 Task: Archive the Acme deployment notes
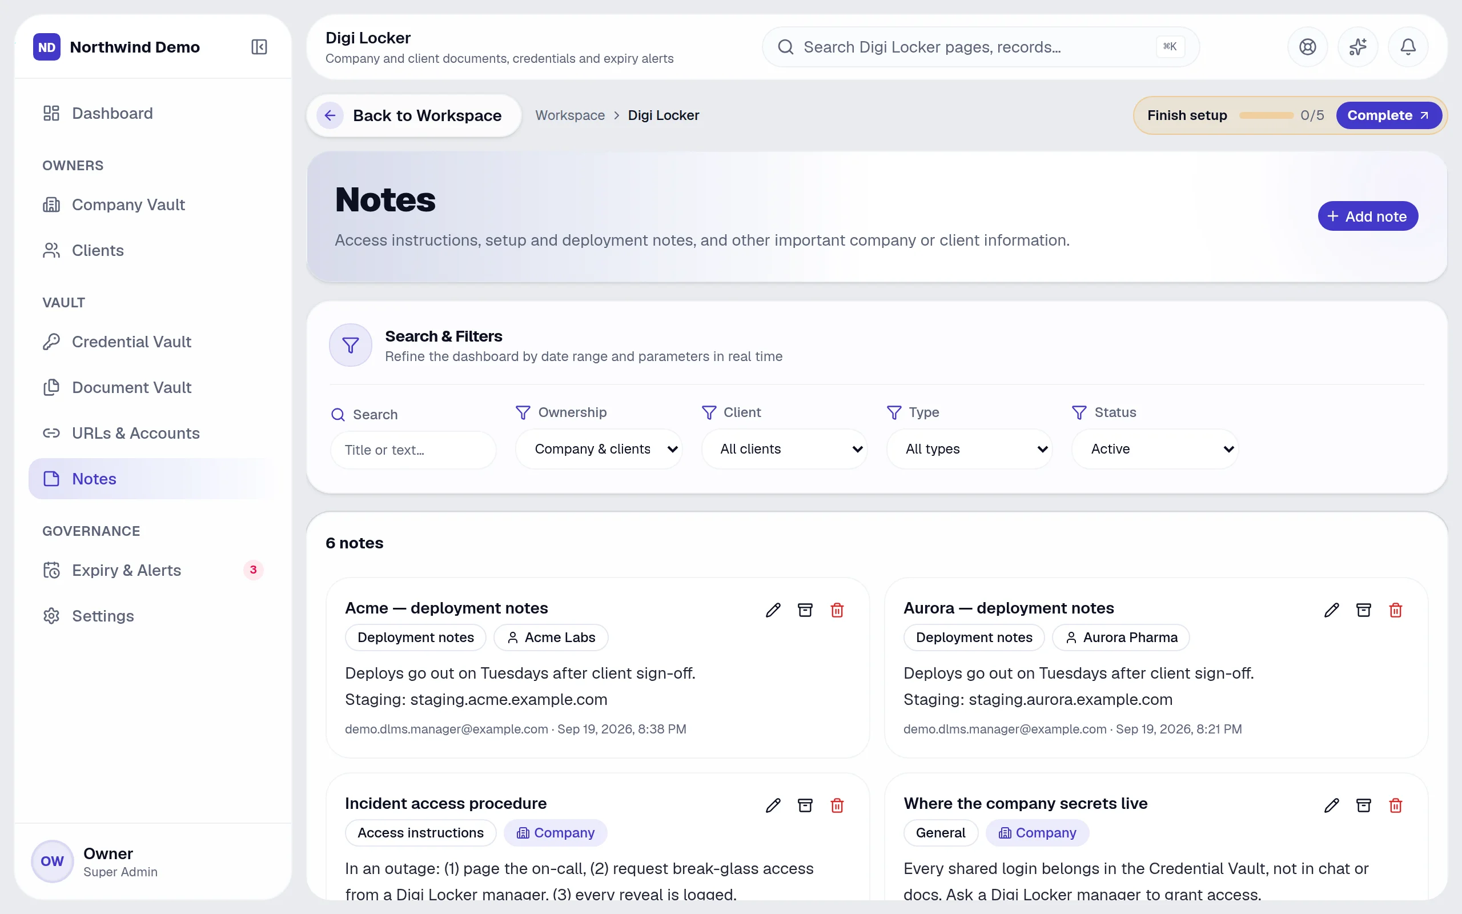click(805, 610)
